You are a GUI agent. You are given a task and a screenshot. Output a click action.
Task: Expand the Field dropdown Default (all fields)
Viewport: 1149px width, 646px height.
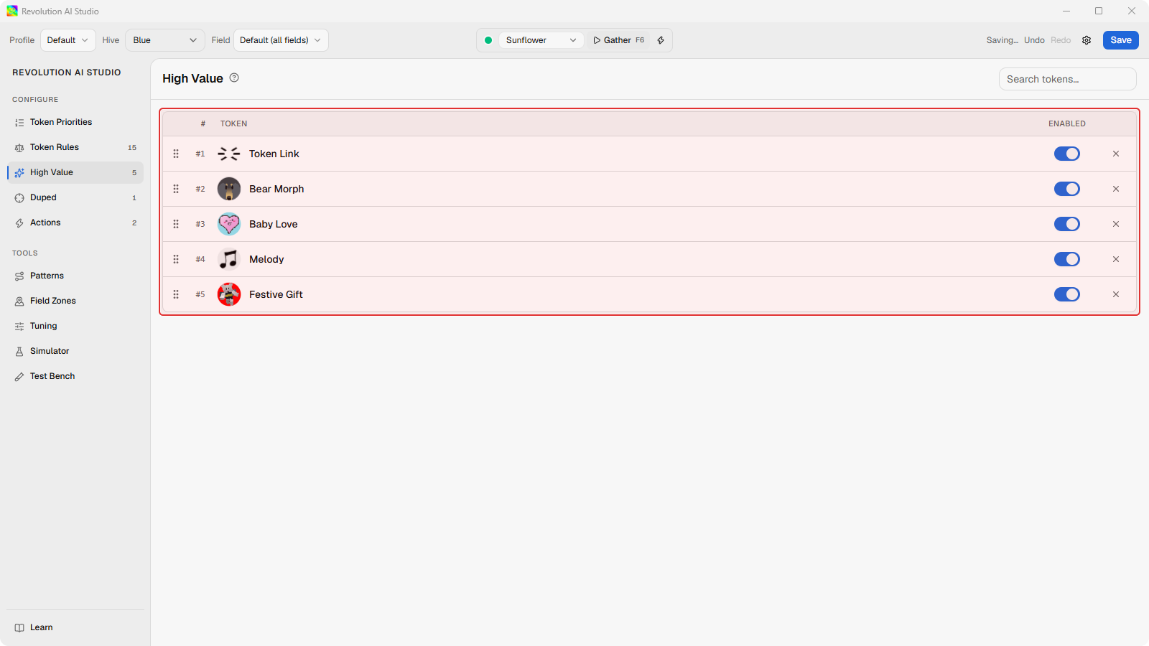tap(281, 40)
